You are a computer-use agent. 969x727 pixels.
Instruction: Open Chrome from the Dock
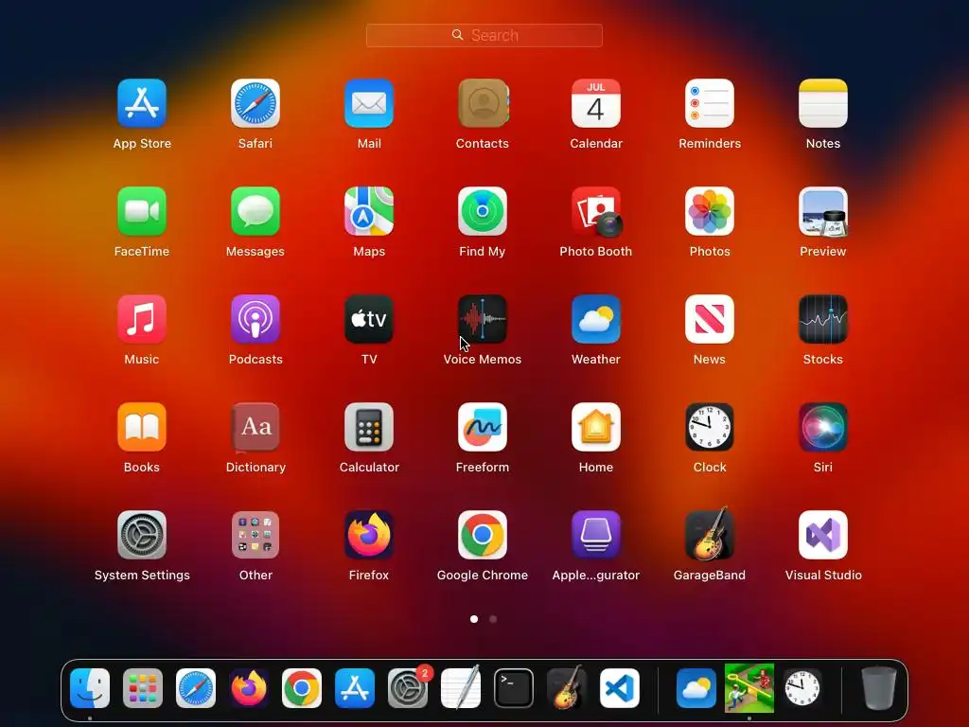point(302,688)
